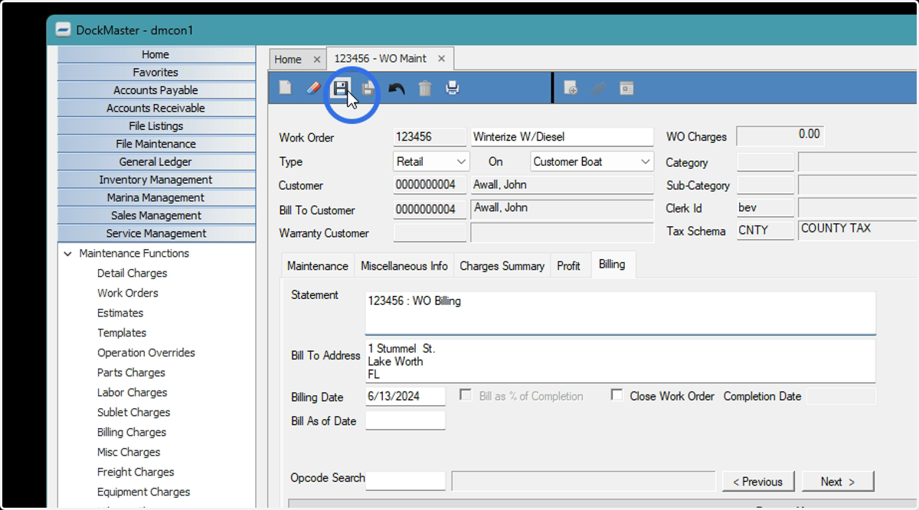Open the File Listings menu

point(156,125)
